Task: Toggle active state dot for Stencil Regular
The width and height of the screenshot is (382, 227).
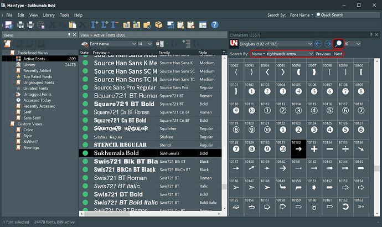Action: pyautogui.click(x=85, y=145)
